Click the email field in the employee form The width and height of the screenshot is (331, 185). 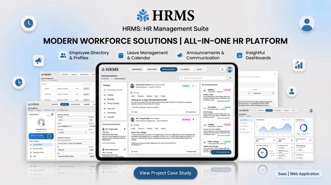(x=72, y=126)
